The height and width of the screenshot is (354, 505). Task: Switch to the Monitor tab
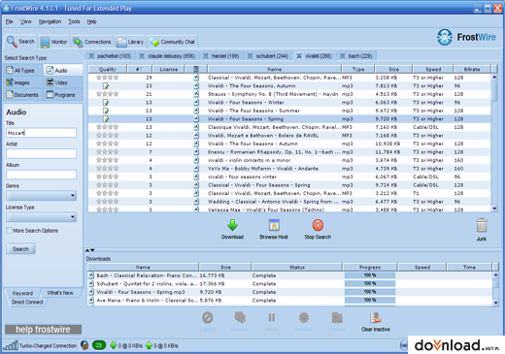coord(54,42)
